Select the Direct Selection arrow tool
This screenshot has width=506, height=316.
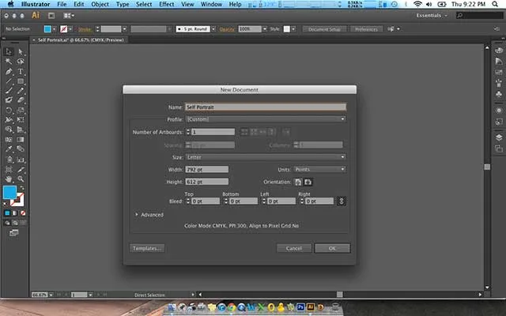(21, 51)
